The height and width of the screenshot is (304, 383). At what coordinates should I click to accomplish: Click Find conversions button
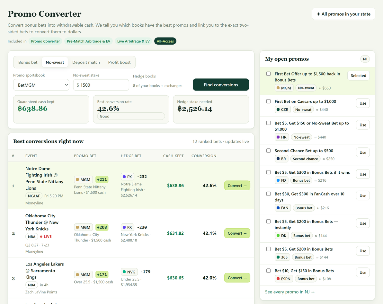[x=221, y=85]
